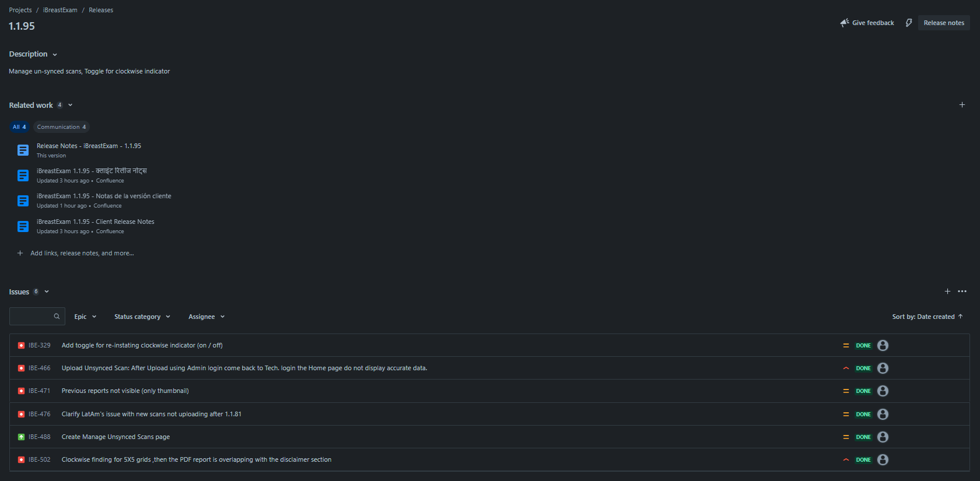Click the Release notes button
The height and width of the screenshot is (481, 980).
coord(944,23)
